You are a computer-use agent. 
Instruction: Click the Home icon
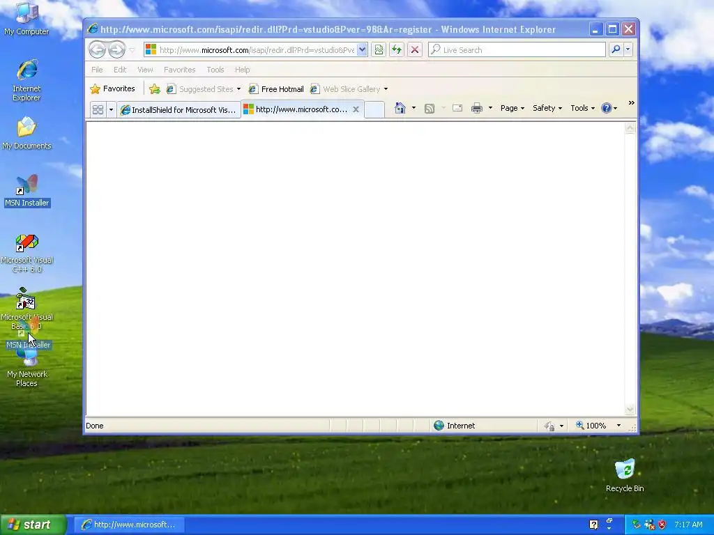[400, 108]
